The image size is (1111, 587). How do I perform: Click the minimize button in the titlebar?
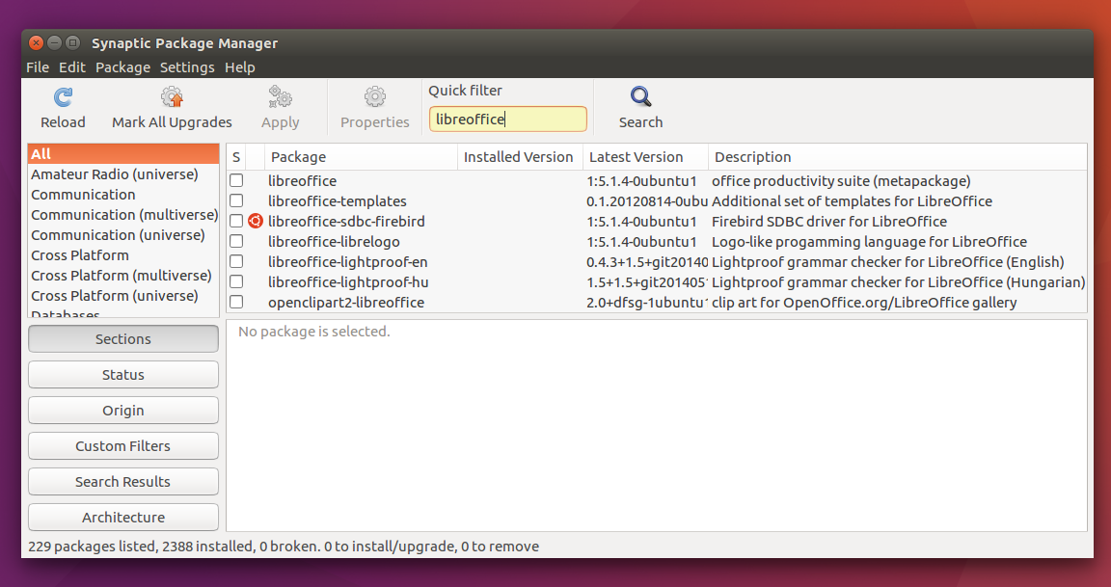coord(55,42)
